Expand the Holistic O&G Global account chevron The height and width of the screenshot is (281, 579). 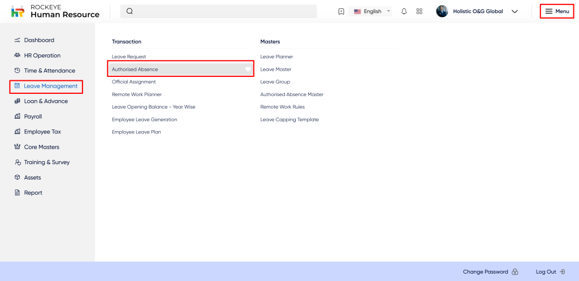515,11
